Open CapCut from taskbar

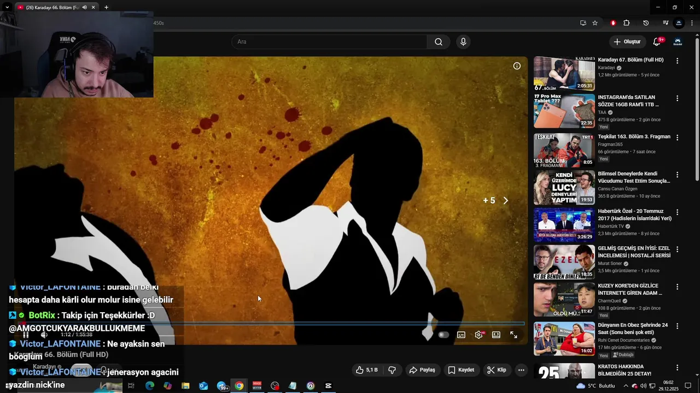tap(328, 386)
